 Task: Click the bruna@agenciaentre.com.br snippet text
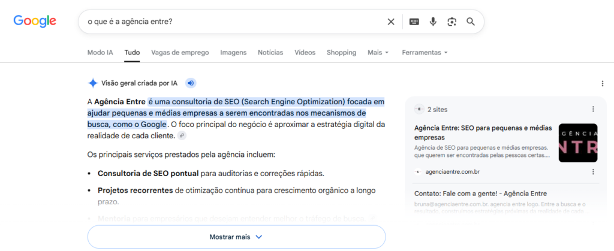tap(502, 208)
